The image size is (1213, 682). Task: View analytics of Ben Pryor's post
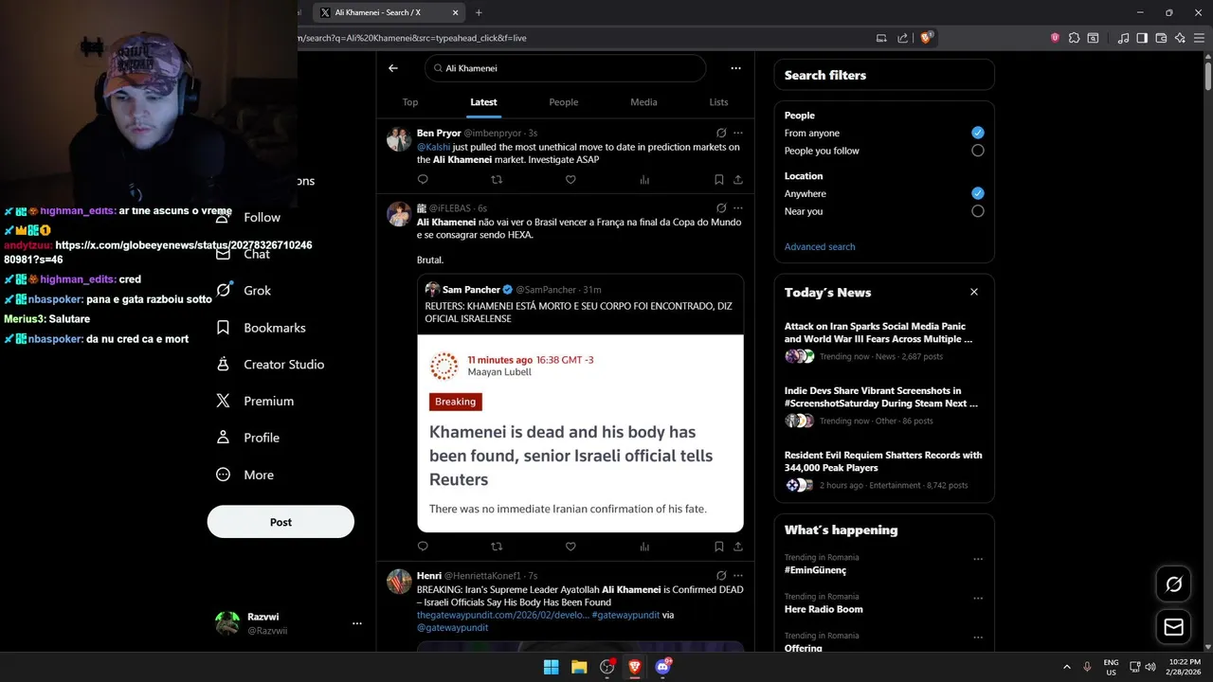[644, 179]
